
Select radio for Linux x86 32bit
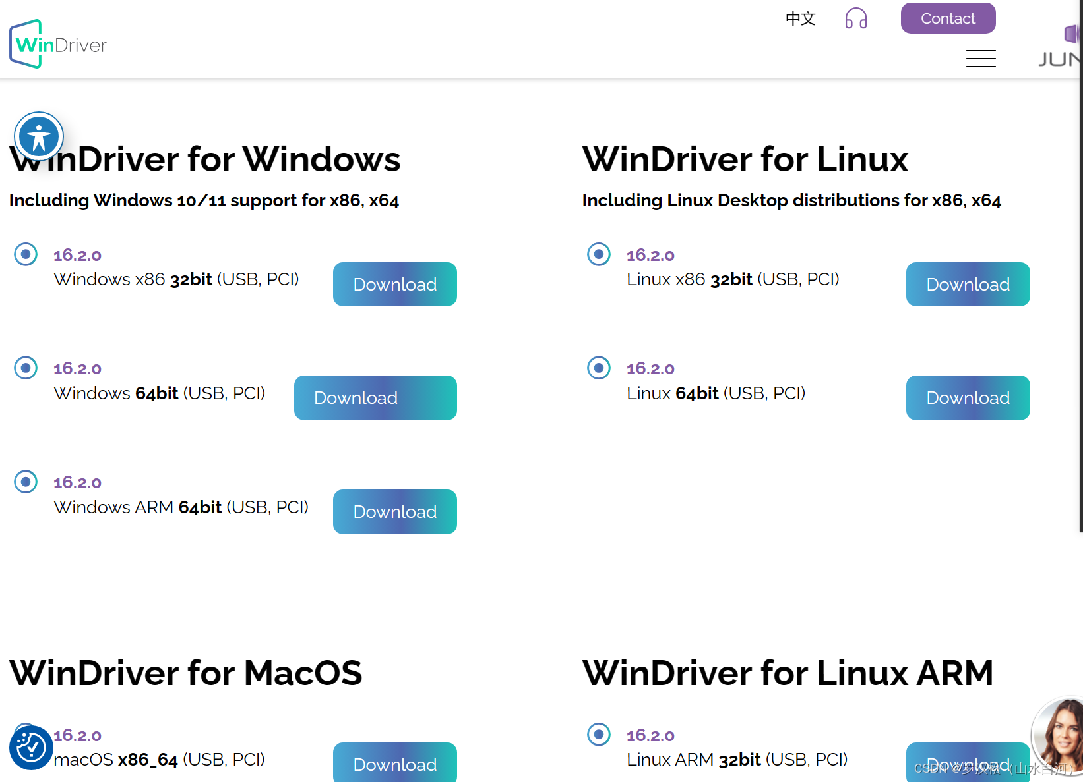tap(599, 254)
